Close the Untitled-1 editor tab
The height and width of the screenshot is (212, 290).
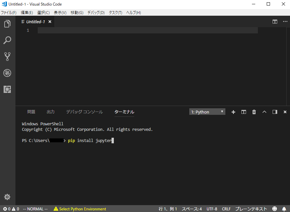point(50,22)
